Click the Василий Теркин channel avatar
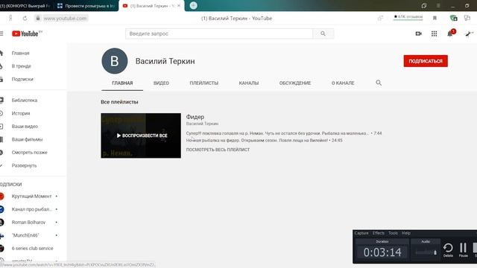This screenshot has height=268, width=477. tap(114, 61)
